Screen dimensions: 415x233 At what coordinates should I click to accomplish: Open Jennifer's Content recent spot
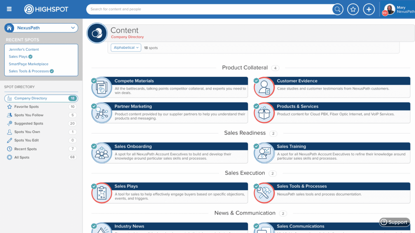pos(24,49)
